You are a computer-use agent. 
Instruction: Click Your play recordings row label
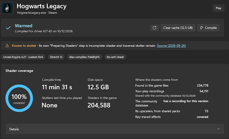tap(150, 91)
